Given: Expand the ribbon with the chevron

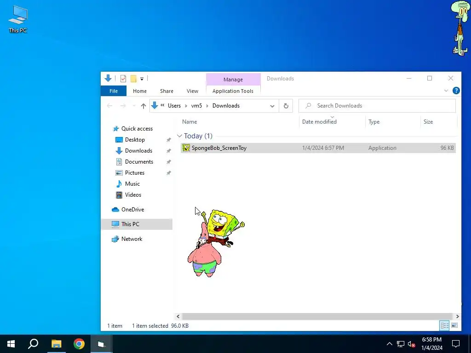Looking at the screenshot, I should [x=446, y=91].
